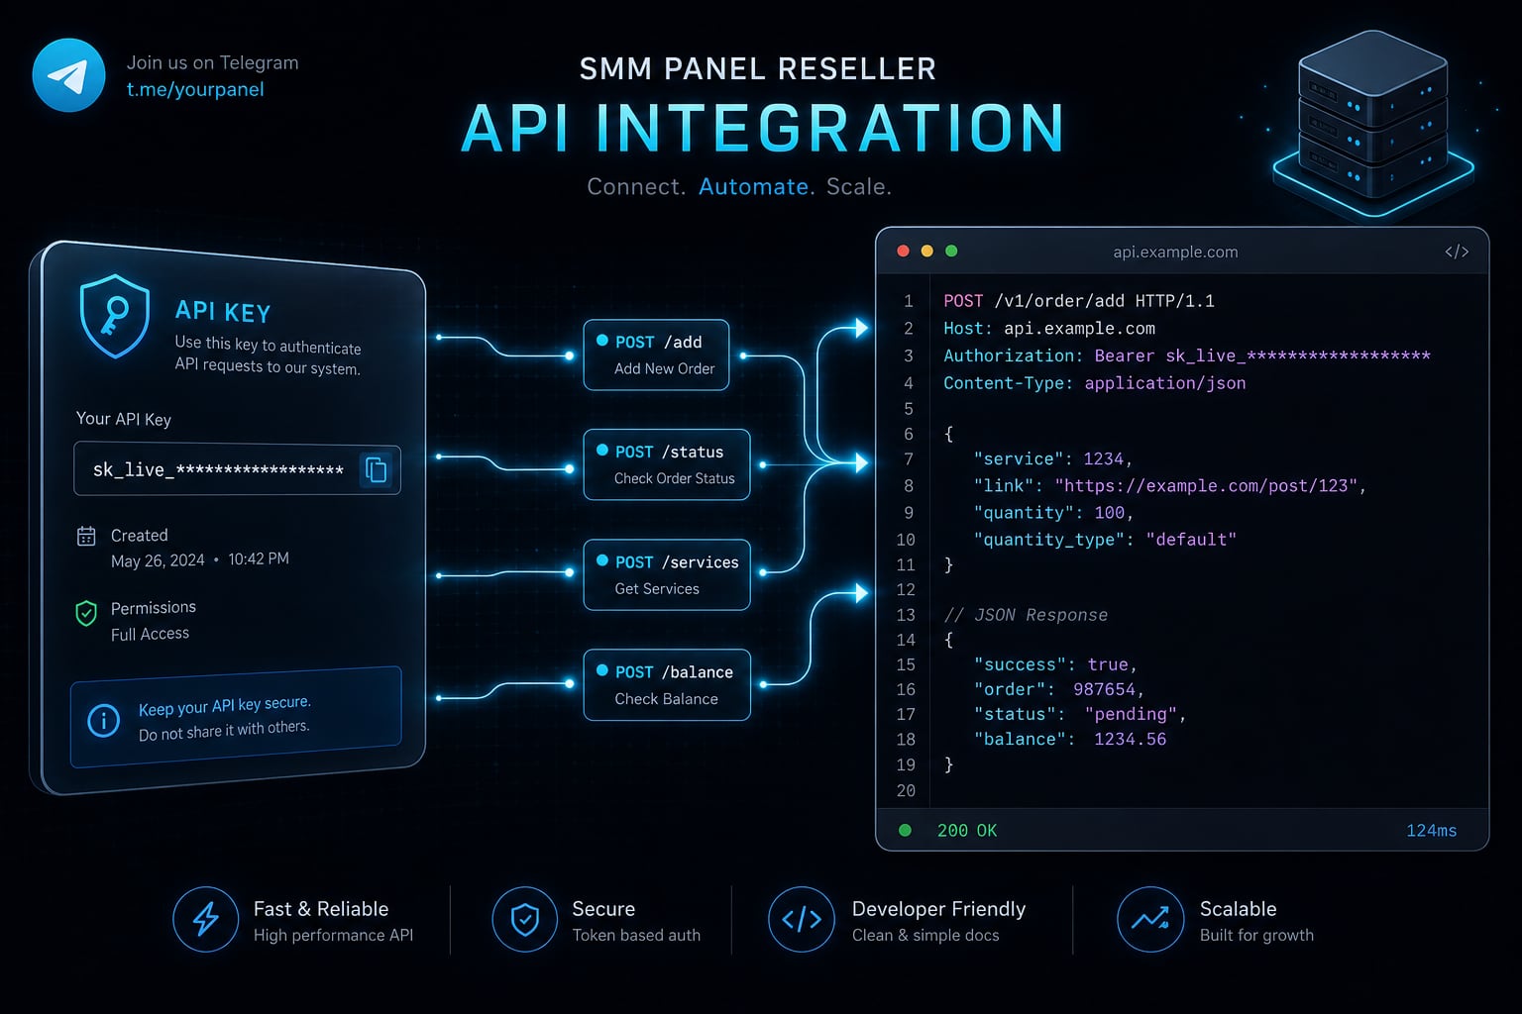
Task: Click the Telegram paper-plane icon
Action: coord(69,75)
